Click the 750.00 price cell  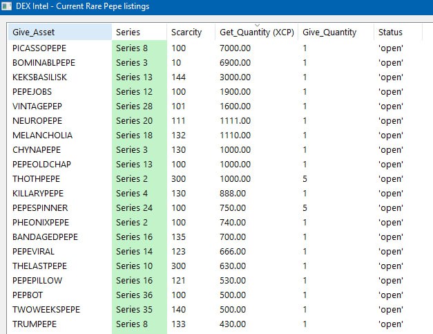point(233,208)
